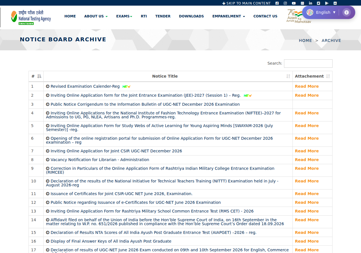Sort by Attachement column icon
Viewport: 361px width, 253px height.
pyautogui.click(x=328, y=76)
